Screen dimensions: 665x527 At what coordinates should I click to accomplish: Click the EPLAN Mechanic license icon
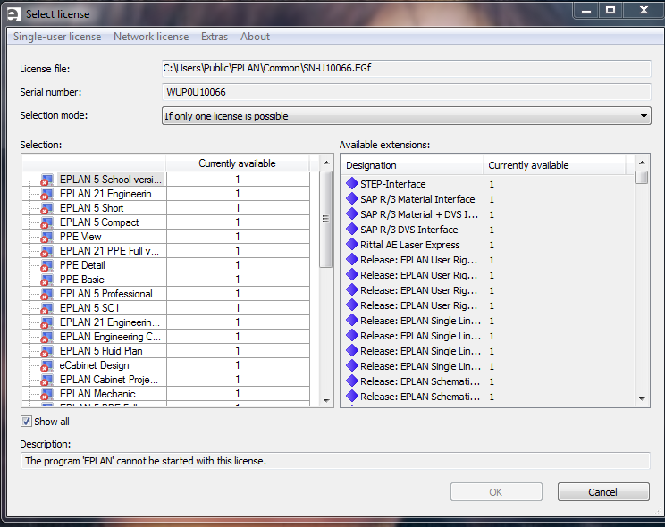point(46,394)
